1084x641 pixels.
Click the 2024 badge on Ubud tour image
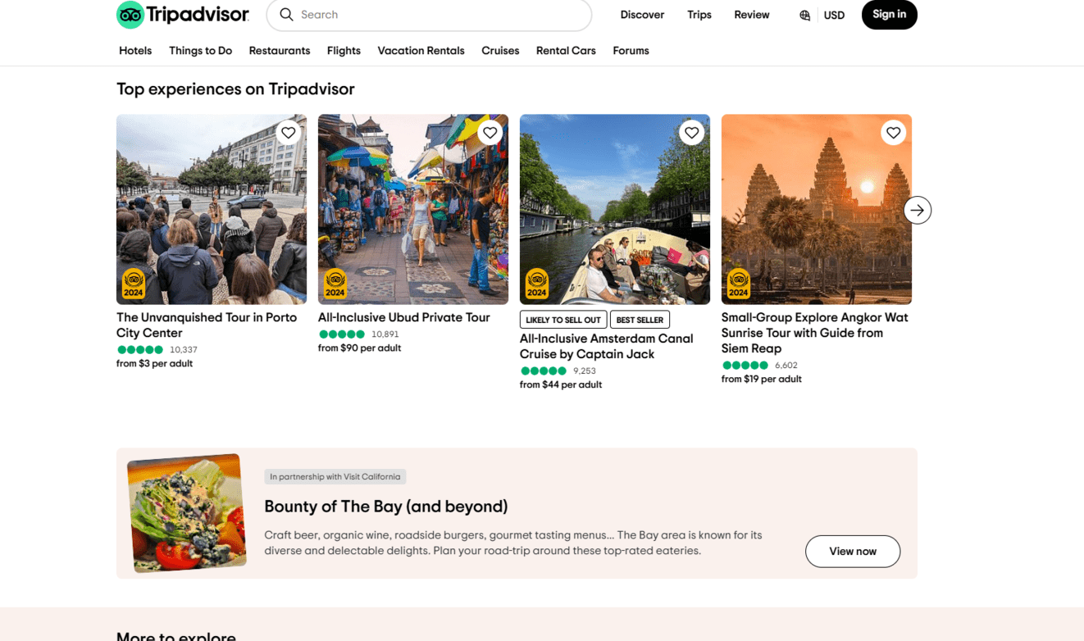pyautogui.click(x=335, y=284)
